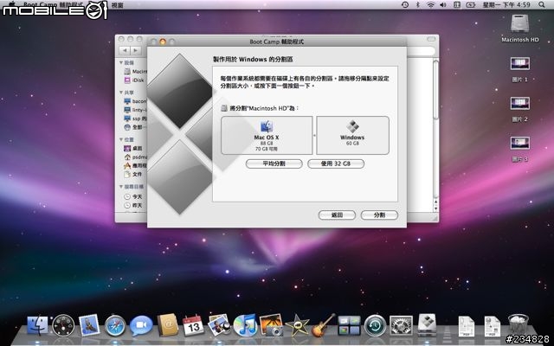
Task: Select 文件 in Finder sidebar
Action: coord(133,174)
